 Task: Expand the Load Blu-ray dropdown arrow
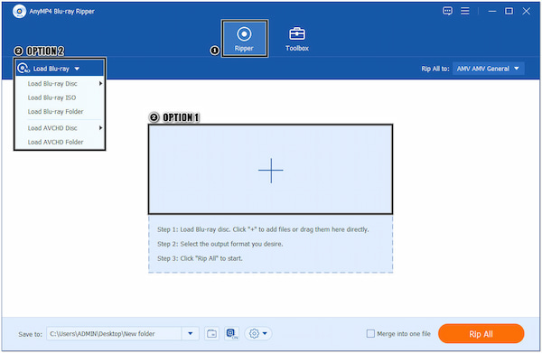pyautogui.click(x=77, y=69)
